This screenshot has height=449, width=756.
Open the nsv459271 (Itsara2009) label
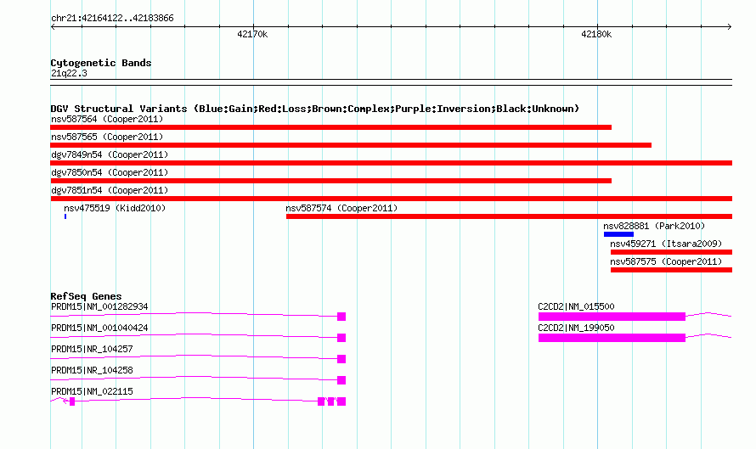(666, 244)
